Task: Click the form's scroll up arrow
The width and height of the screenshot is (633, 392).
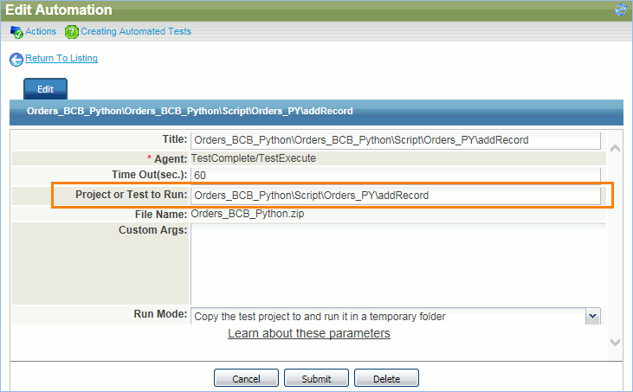Action: tap(615, 149)
